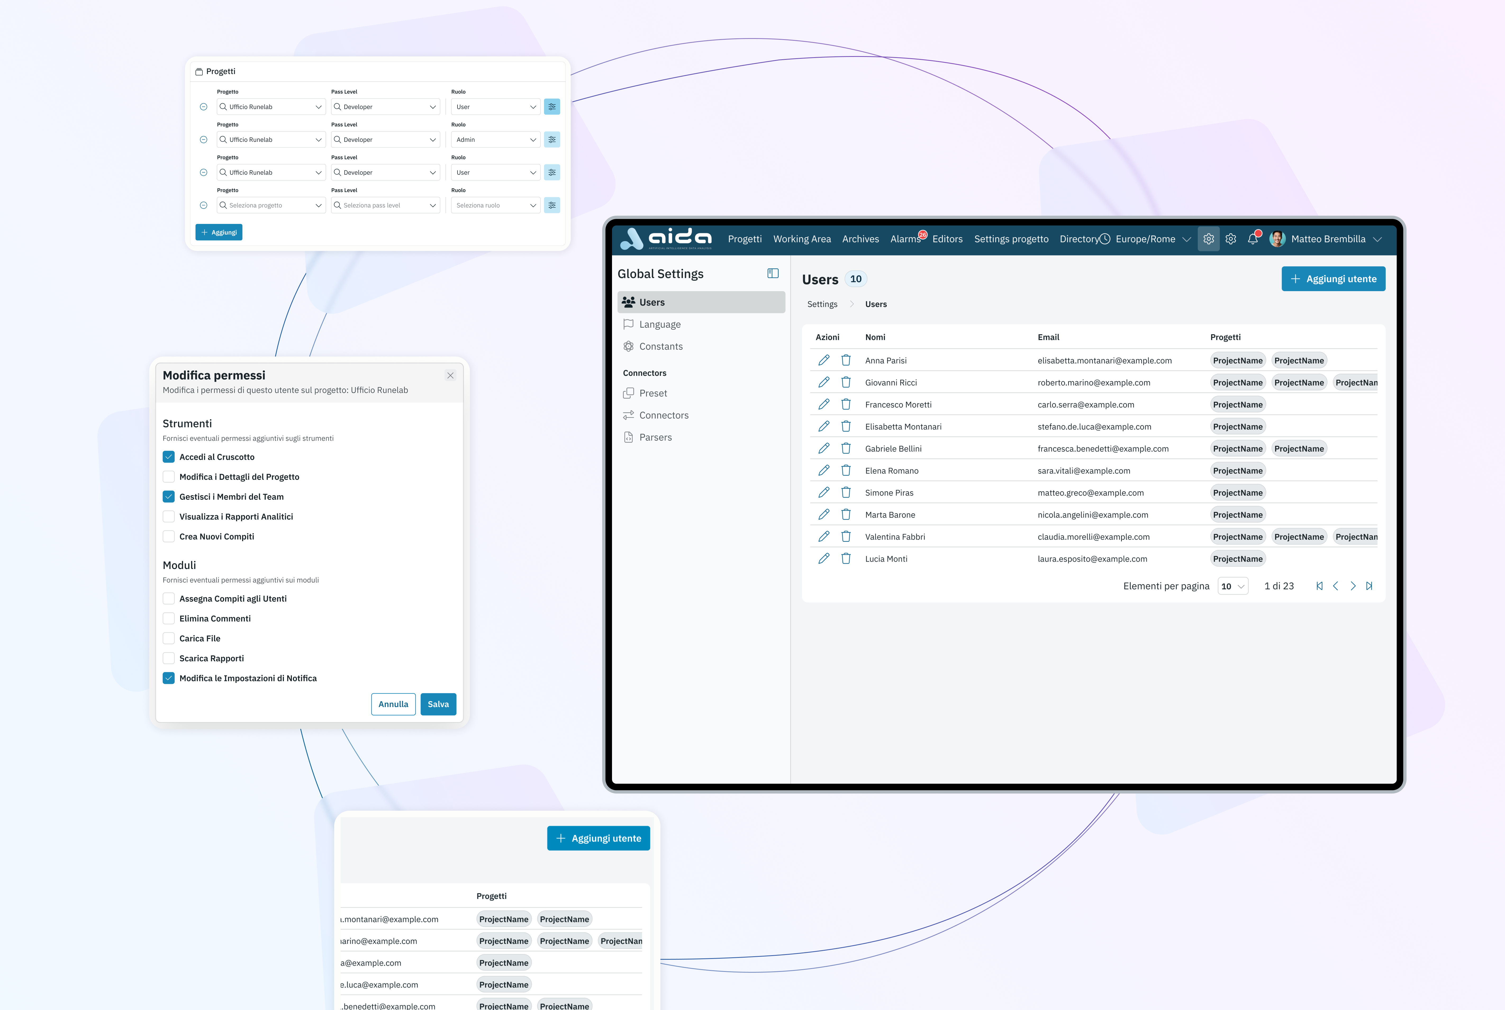Click highlighted global settings gear icon
Viewport: 1505px width, 1010px height.
1209,239
